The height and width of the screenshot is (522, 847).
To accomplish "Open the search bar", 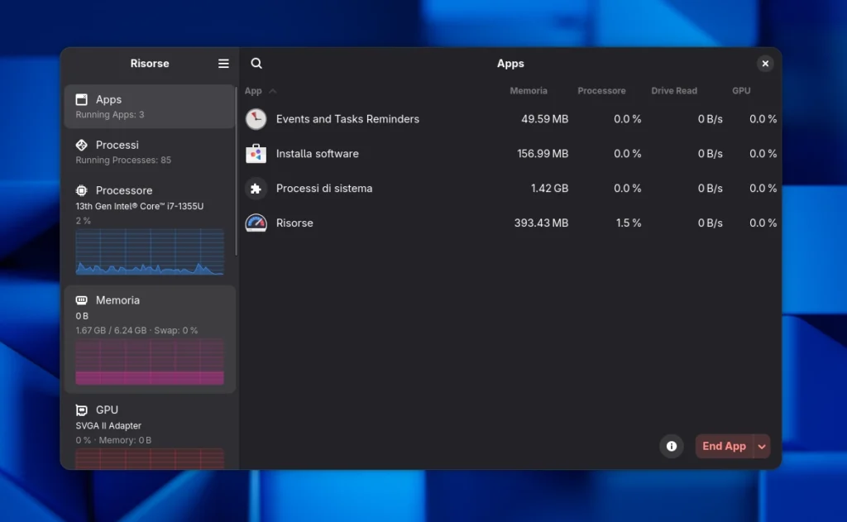I will point(256,63).
